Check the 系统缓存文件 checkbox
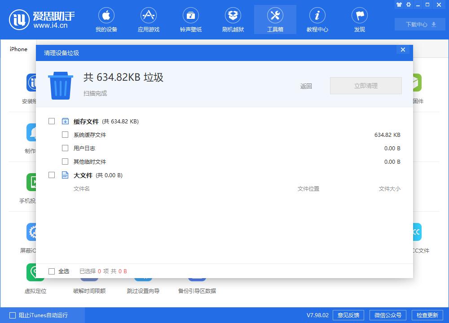 [x=65, y=135]
